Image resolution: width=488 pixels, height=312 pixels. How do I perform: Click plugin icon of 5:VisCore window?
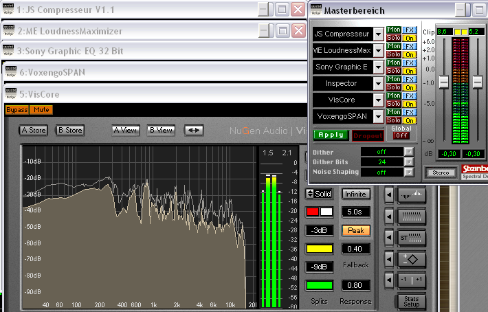coord(11,93)
